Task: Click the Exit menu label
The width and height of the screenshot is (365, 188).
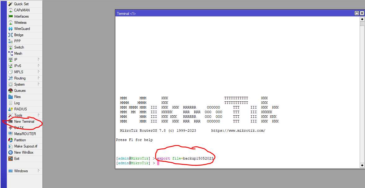Action: pyautogui.click(x=17, y=159)
